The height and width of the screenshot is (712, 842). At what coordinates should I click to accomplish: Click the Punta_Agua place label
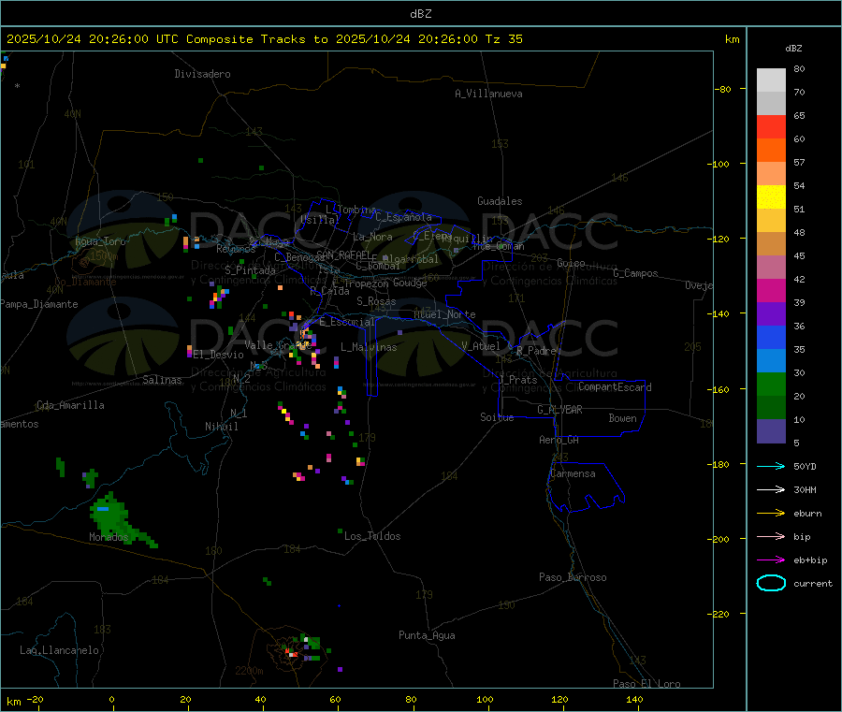tap(427, 635)
